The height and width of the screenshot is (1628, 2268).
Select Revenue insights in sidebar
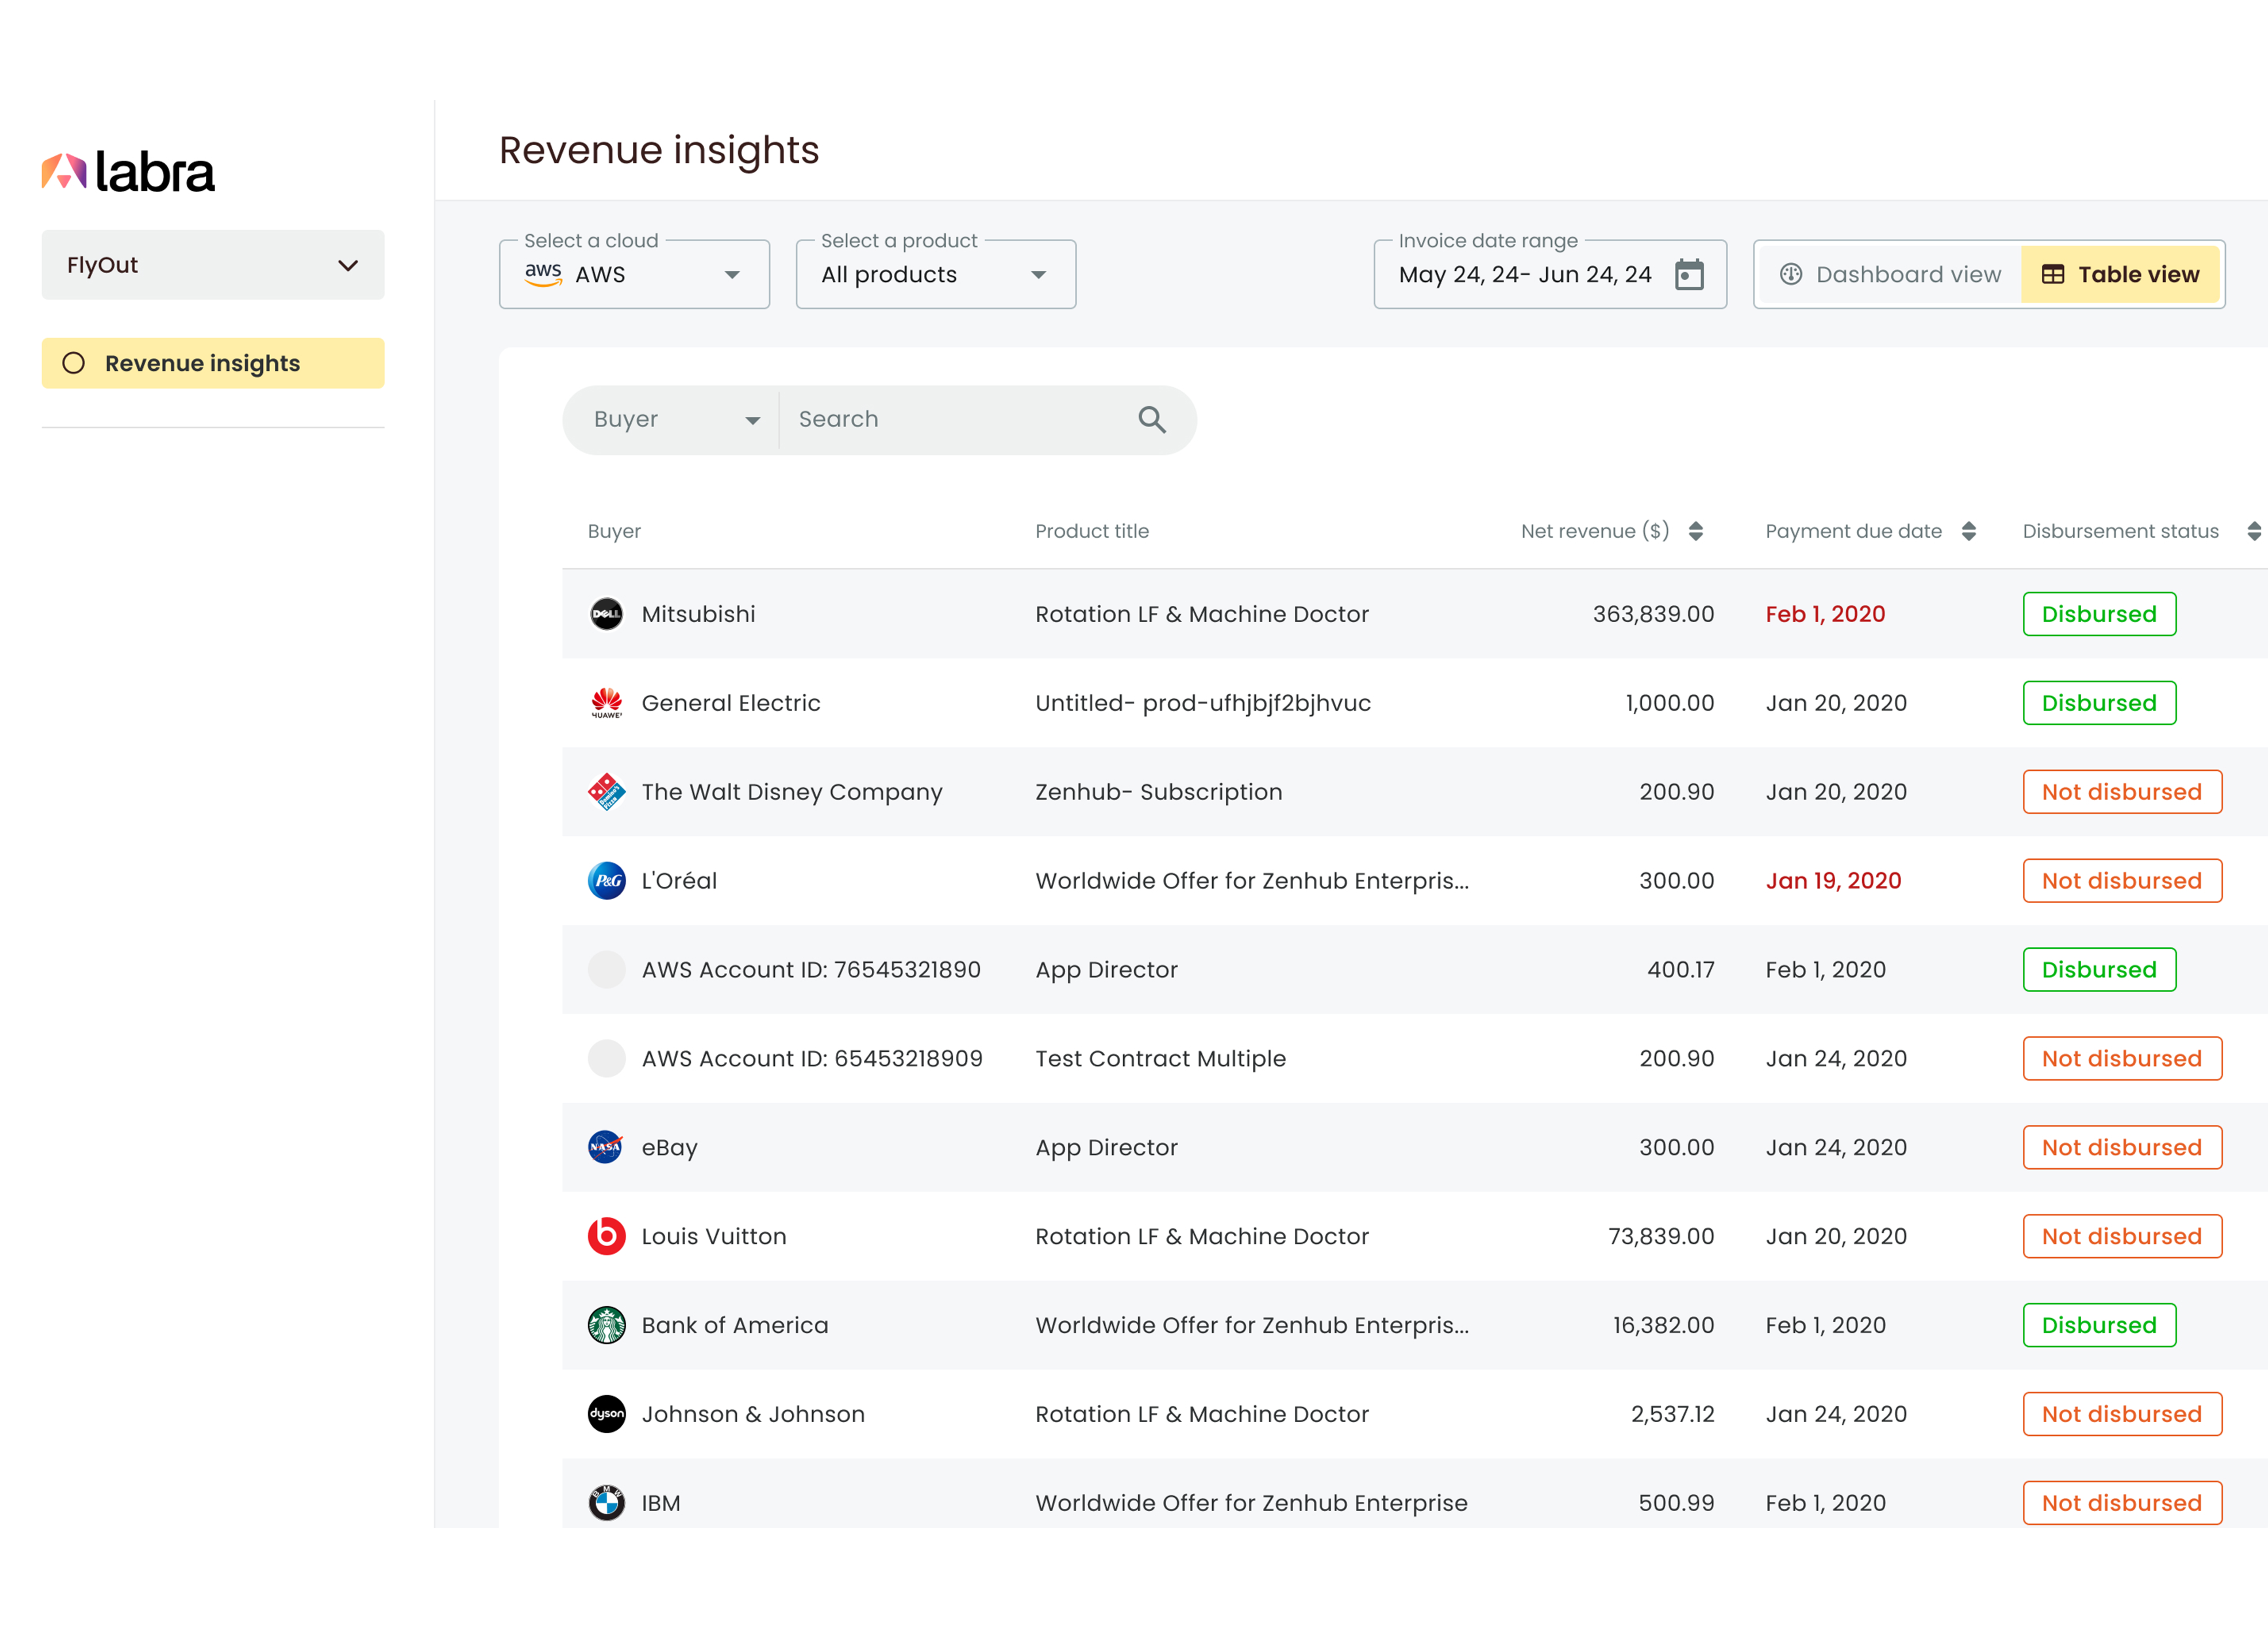[x=212, y=363]
